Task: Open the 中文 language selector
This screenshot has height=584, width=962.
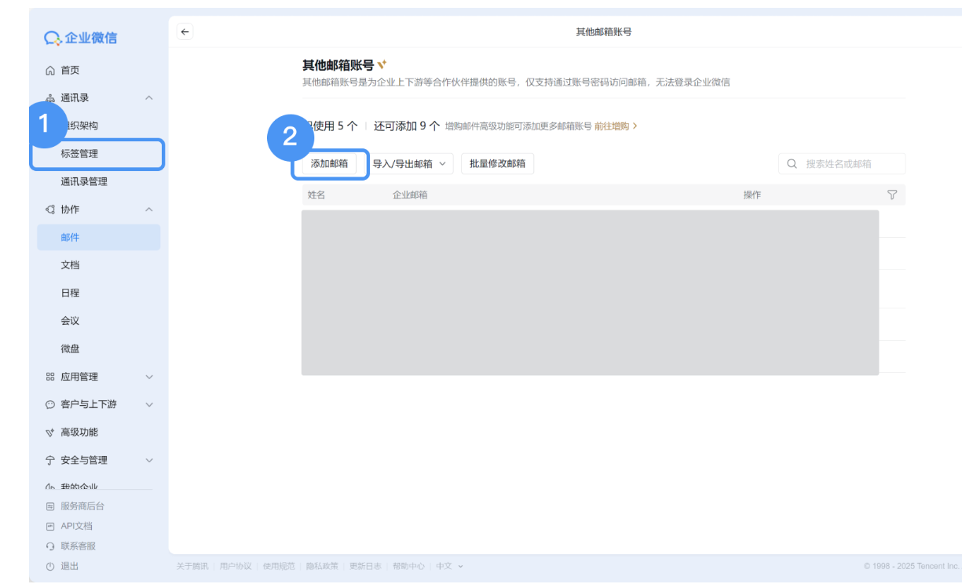Action: [x=444, y=565]
